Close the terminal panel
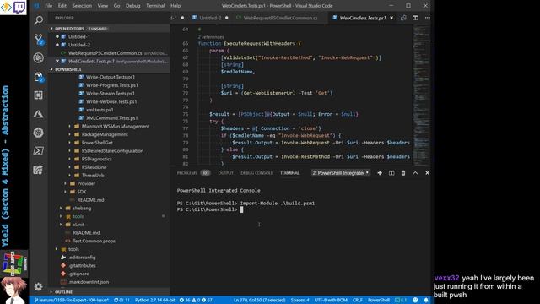540x304 pixels. pos(427,173)
